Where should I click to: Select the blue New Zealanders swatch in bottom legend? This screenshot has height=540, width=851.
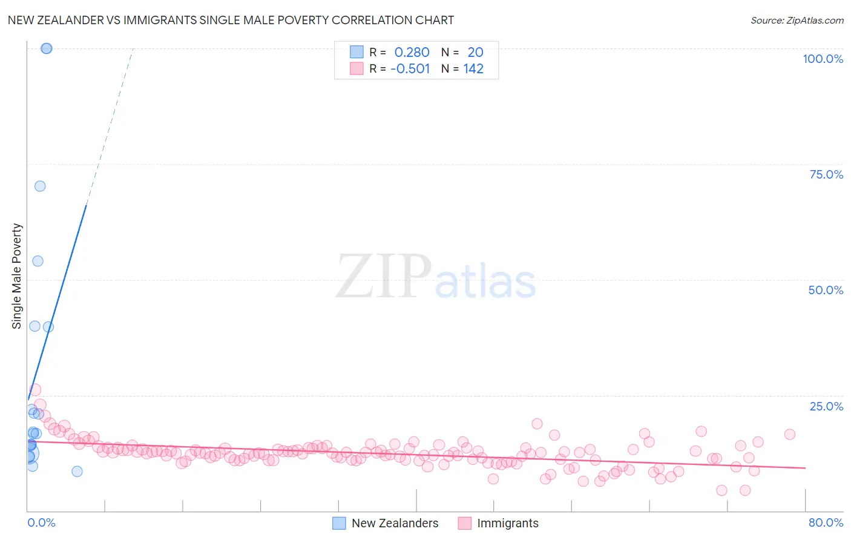[x=340, y=523]
